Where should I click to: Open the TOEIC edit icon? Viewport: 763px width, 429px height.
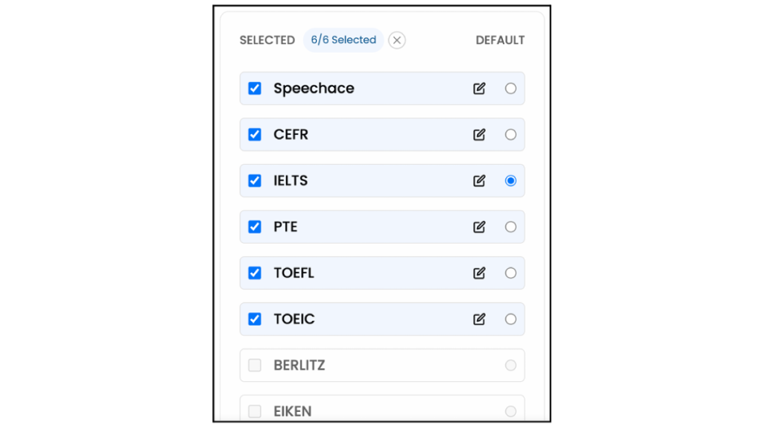click(x=479, y=320)
